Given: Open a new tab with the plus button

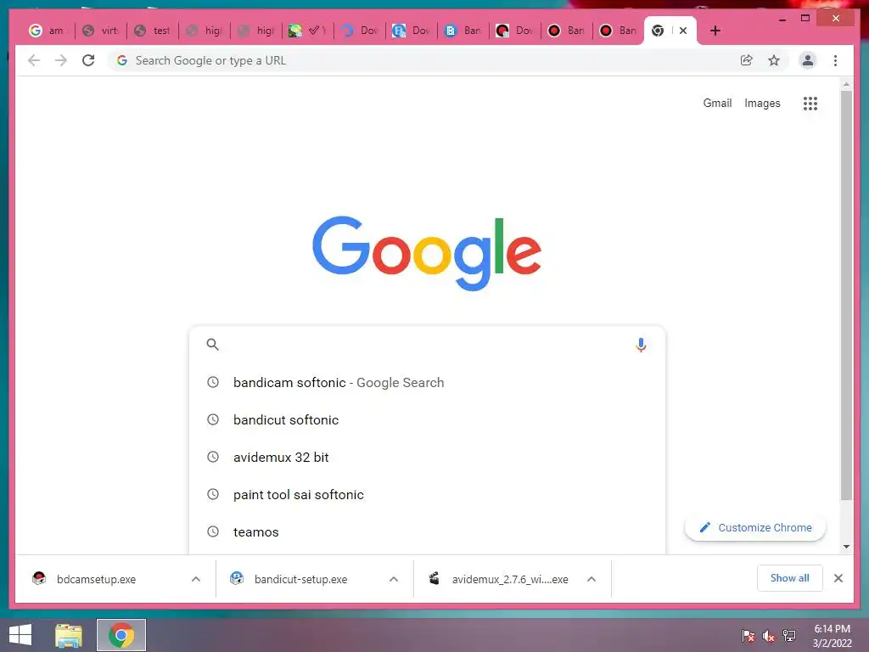Looking at the screenshot, I should 715,31.
